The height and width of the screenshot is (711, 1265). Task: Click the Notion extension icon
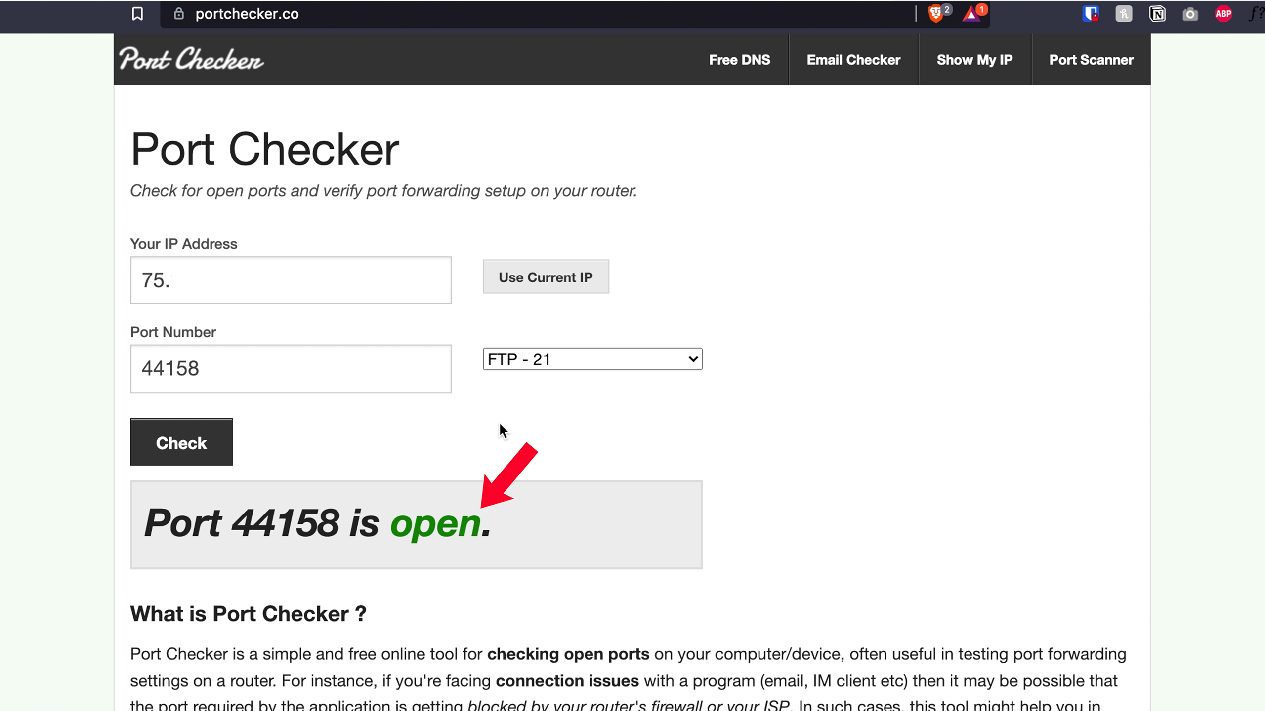[x=1157, y=14]
